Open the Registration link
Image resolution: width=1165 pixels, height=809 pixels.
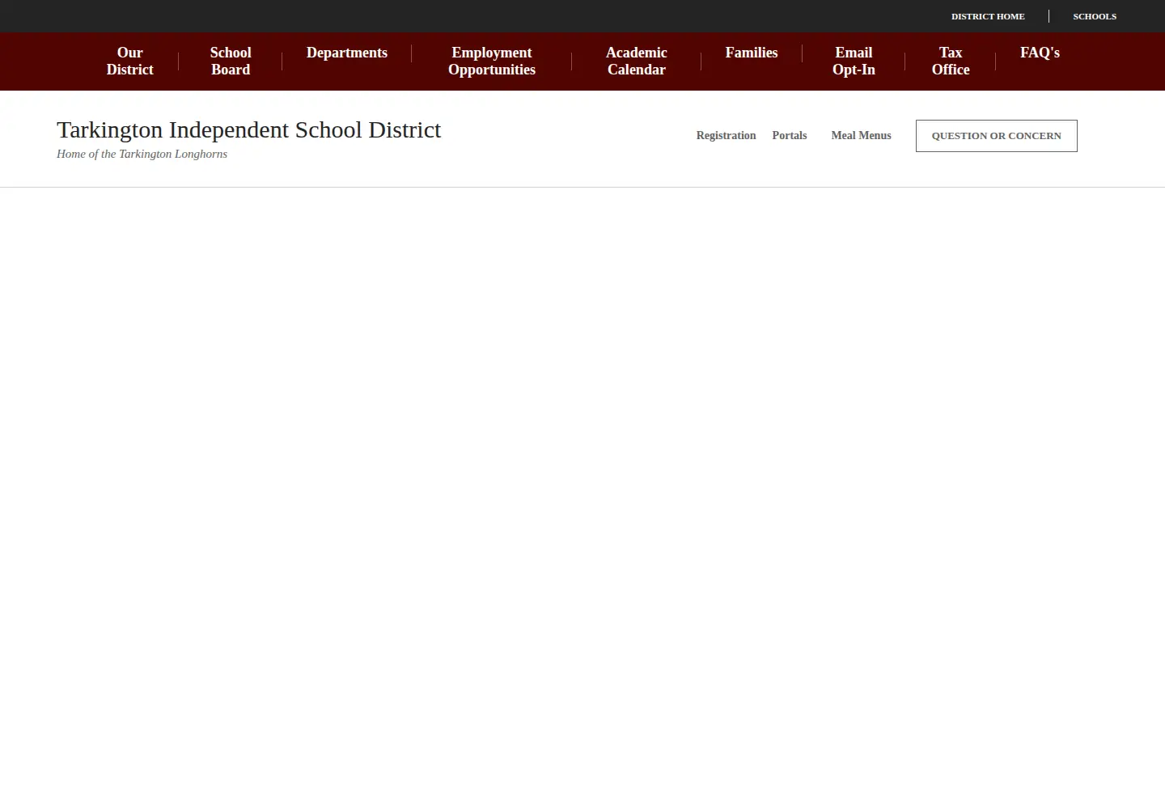(726, 136)
